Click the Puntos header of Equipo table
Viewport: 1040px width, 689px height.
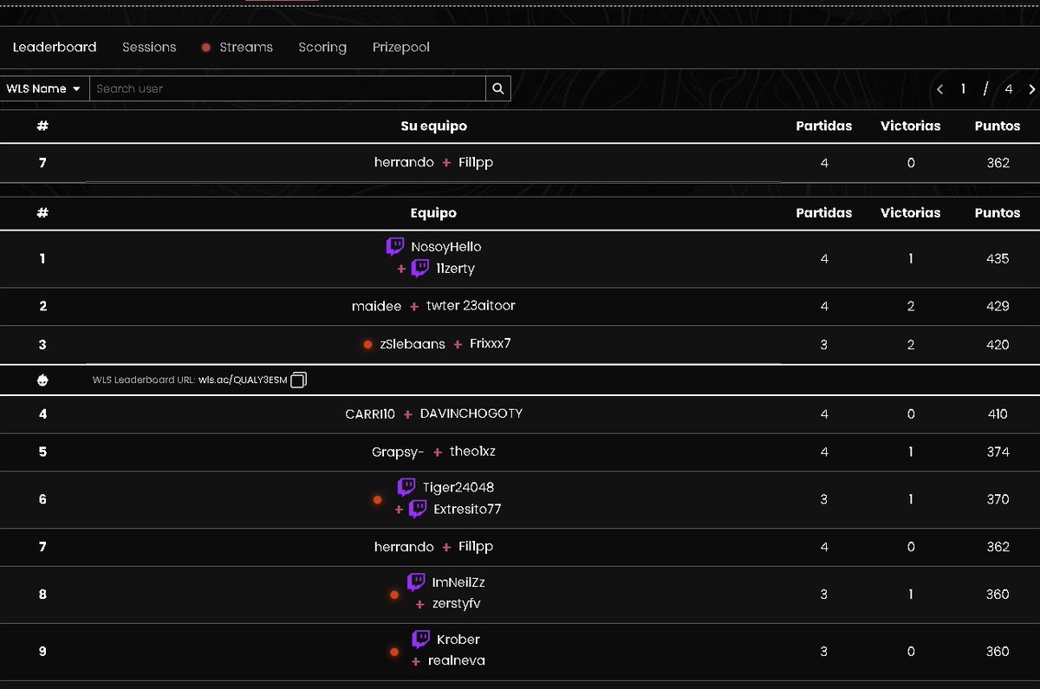[998, 212]
